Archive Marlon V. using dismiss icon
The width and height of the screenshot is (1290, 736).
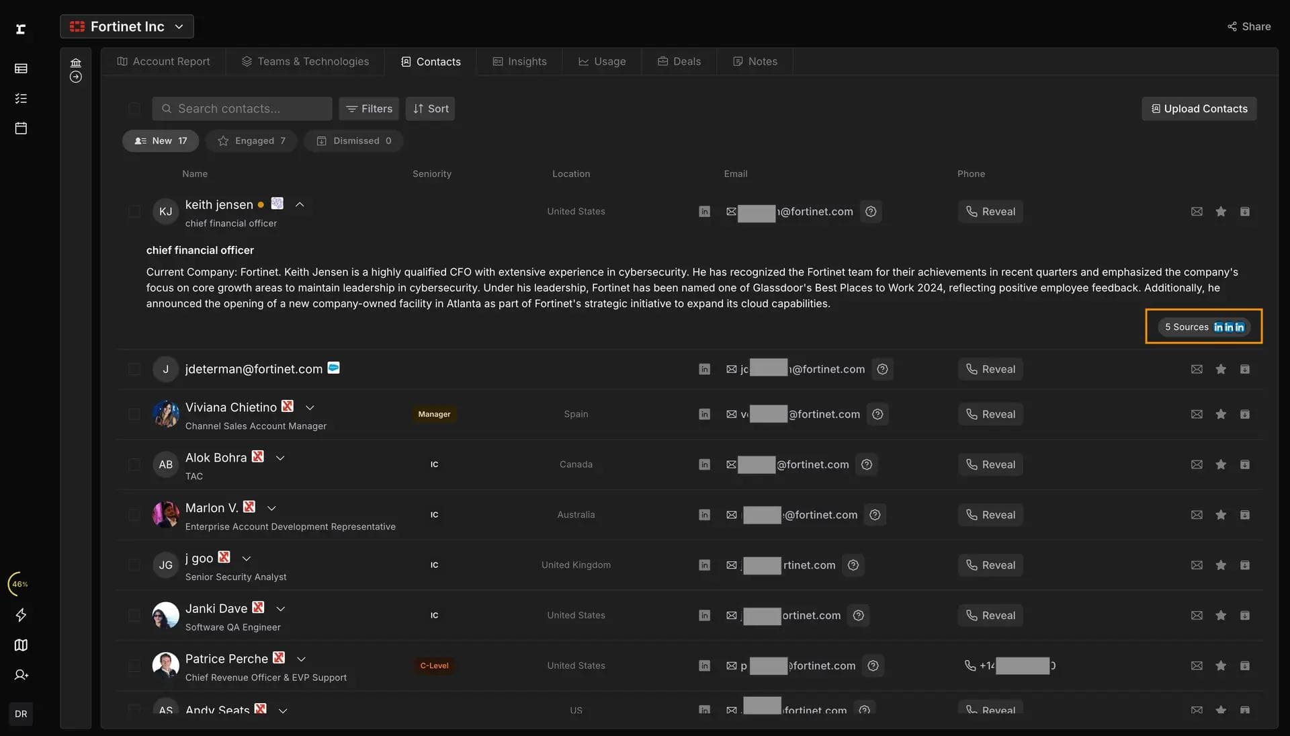(x=1244, y=514)
